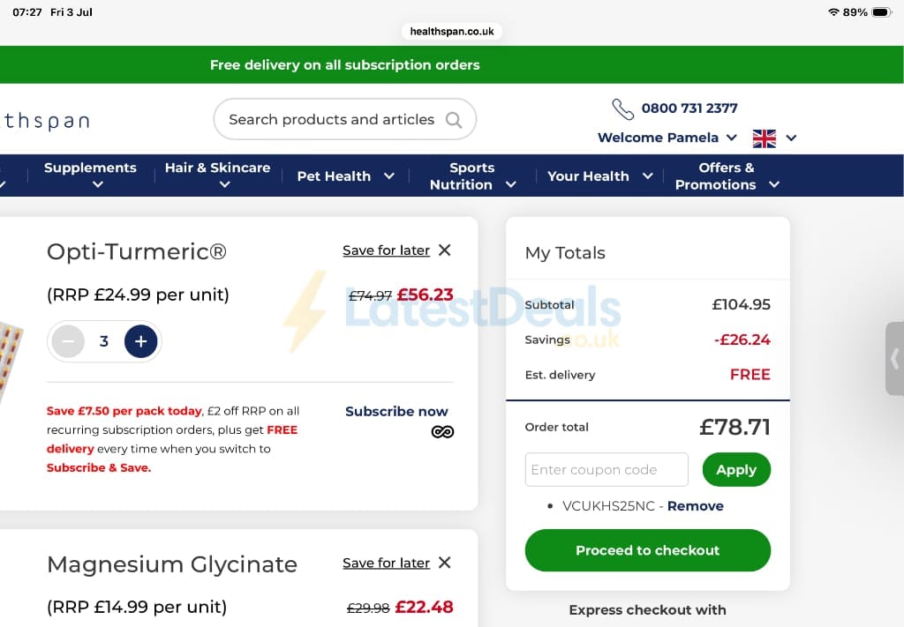This screenshot has width=904, height=627.
Task: Click the Express checkout with text
Action: [647, 609]
